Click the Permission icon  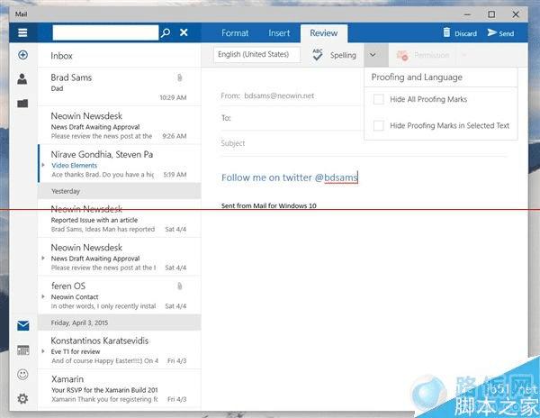click(x=402, y=55)
